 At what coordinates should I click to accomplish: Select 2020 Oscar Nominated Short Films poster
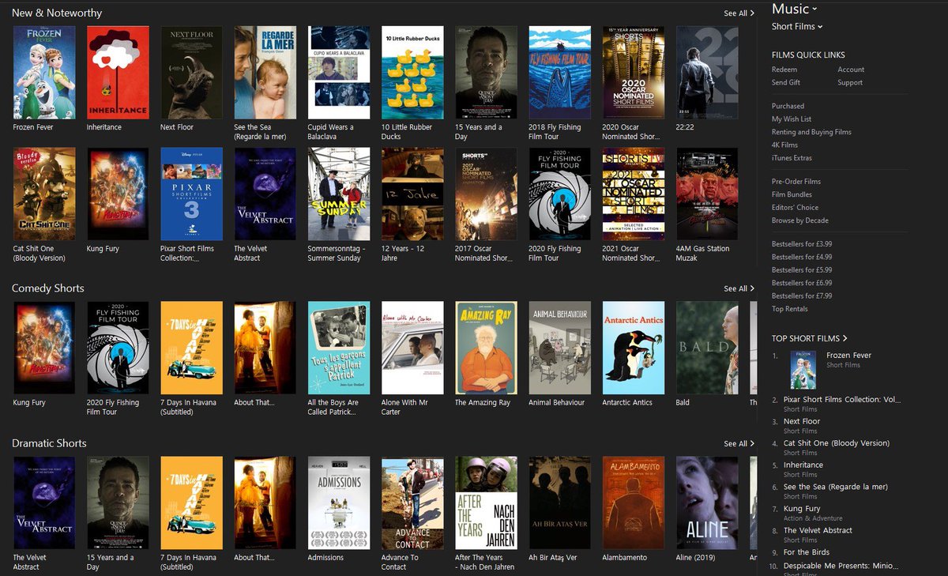634,72
